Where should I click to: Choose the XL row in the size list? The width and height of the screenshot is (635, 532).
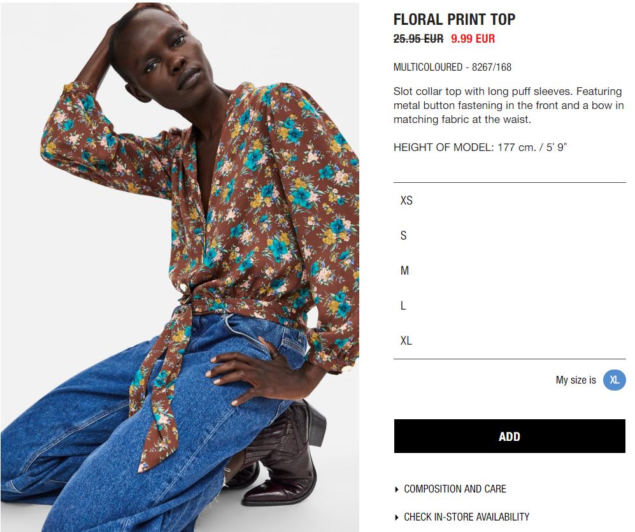[x=510, y=341]
